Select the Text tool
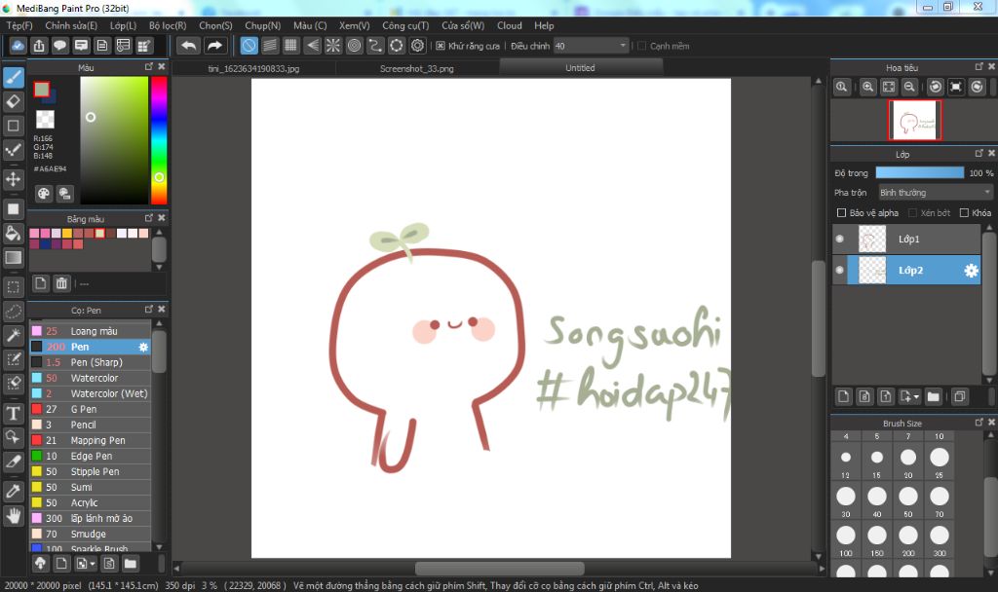The height and width of the screenshot is (592, 998). click(x=14, y=413)
